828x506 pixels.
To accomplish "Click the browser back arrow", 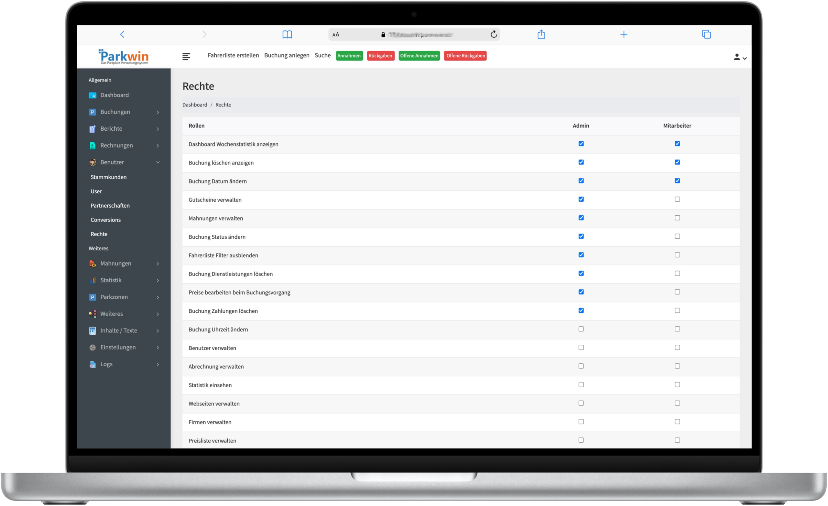I will coord(122,34).
